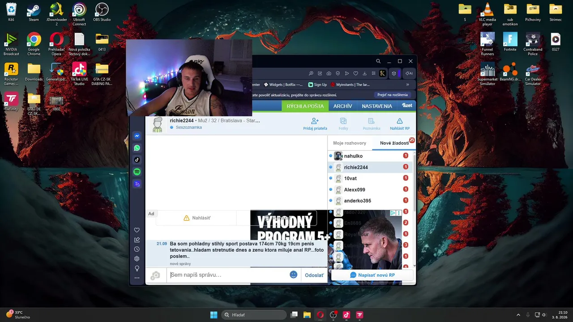
Task: Open the Windows Start menu
Action: (214, 315)
